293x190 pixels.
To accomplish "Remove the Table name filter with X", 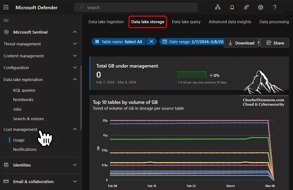I will [151, 42].
